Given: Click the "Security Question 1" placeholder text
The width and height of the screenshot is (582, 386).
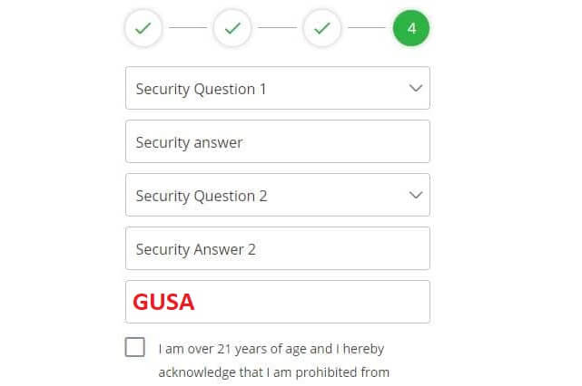Looking at the screenshot, I should coord(201,89).
